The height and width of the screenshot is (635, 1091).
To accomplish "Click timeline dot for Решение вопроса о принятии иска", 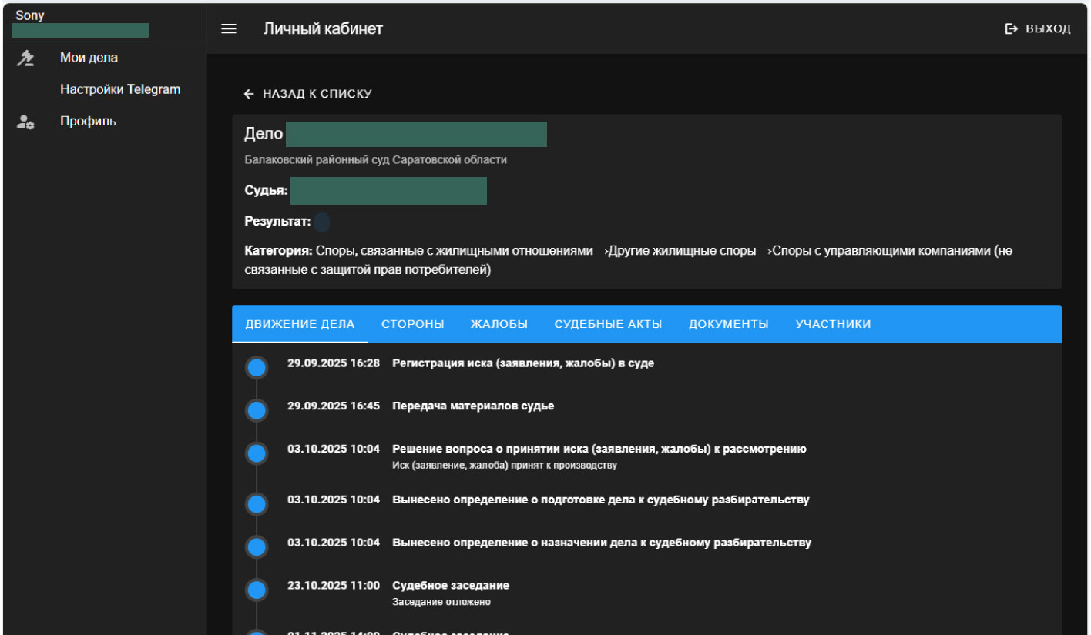I will [x=257, y=453].
